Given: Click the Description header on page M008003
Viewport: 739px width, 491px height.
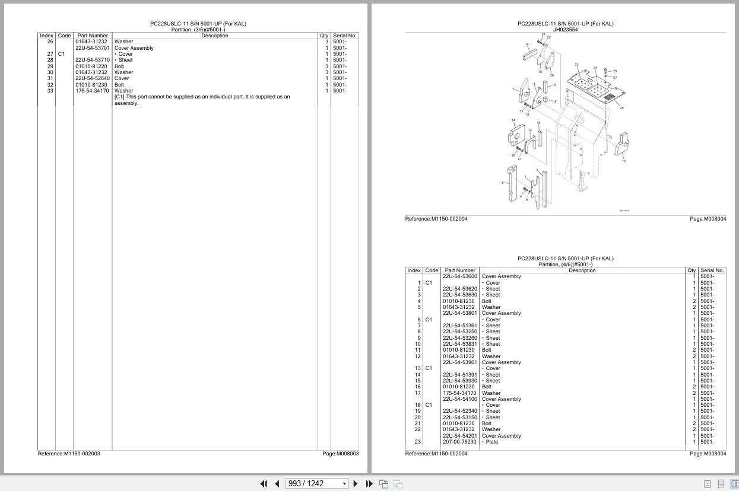Looking at the screenshot, I should coord(214,36).
